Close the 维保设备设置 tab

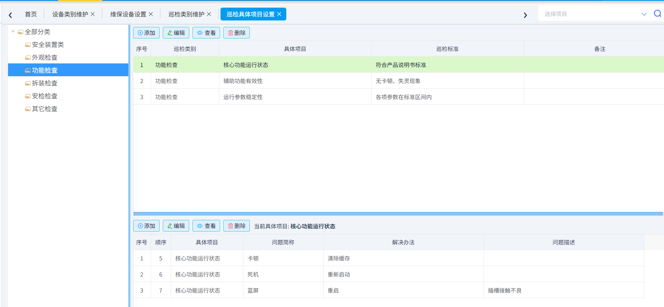(x=151, y=14)
